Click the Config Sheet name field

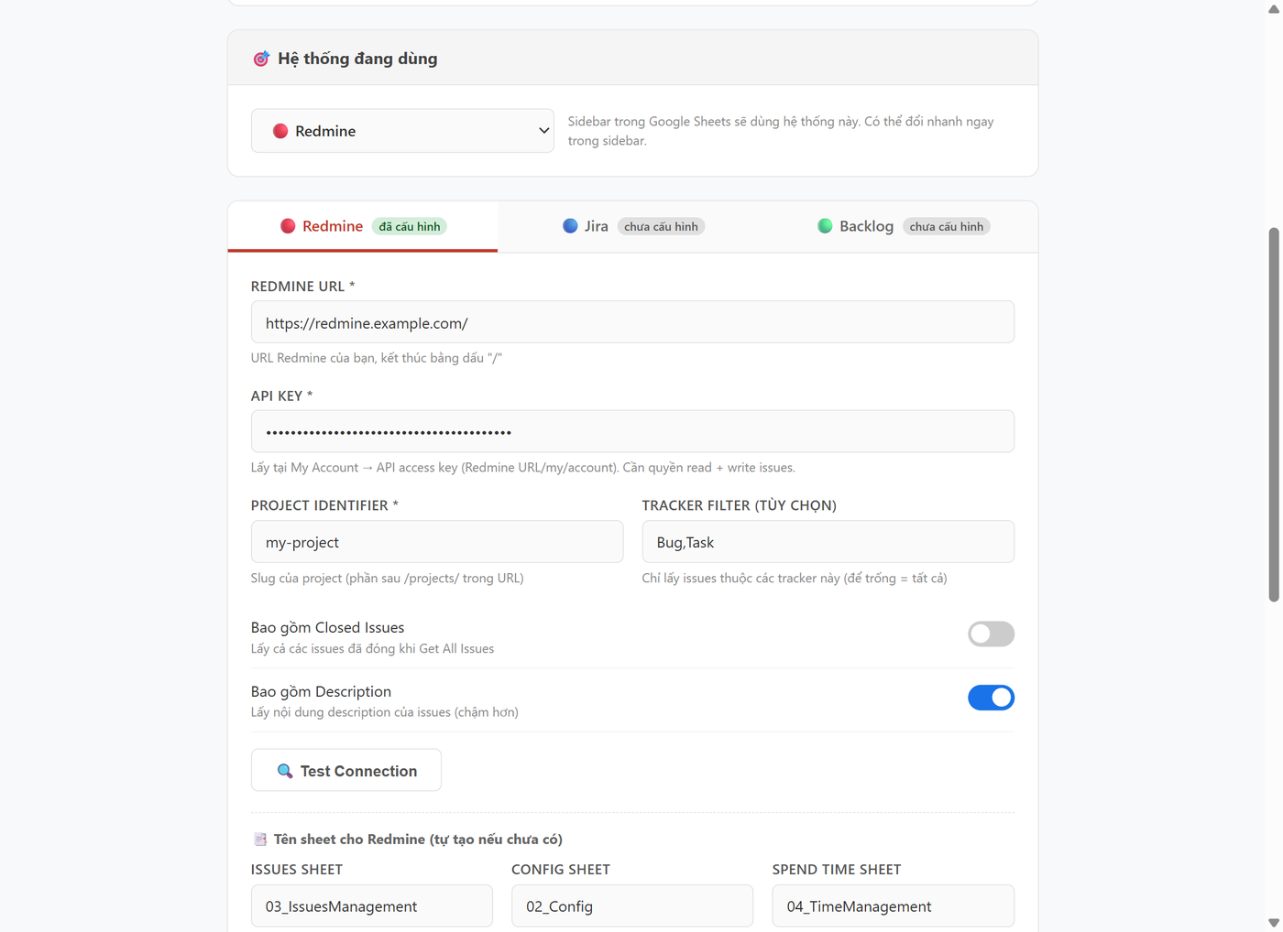pyautogui.click(x=632, y=905)
